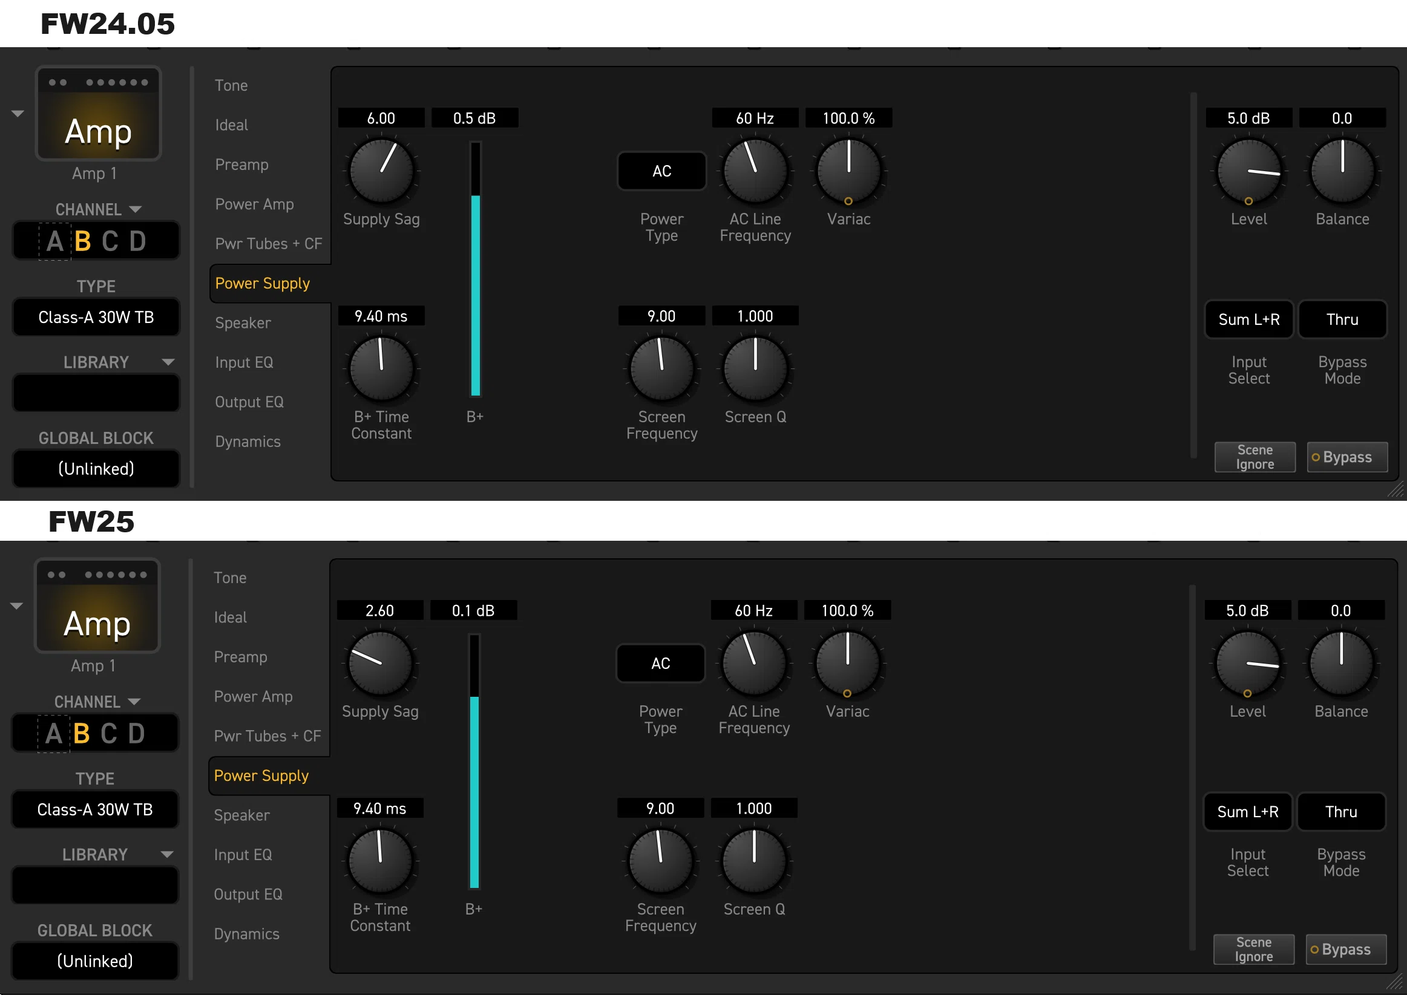Open the Class-A 30W TB type selector in FW24.05
This screenshot has width=1407, height=995.
pyautogui.click(x=96, y=318)
